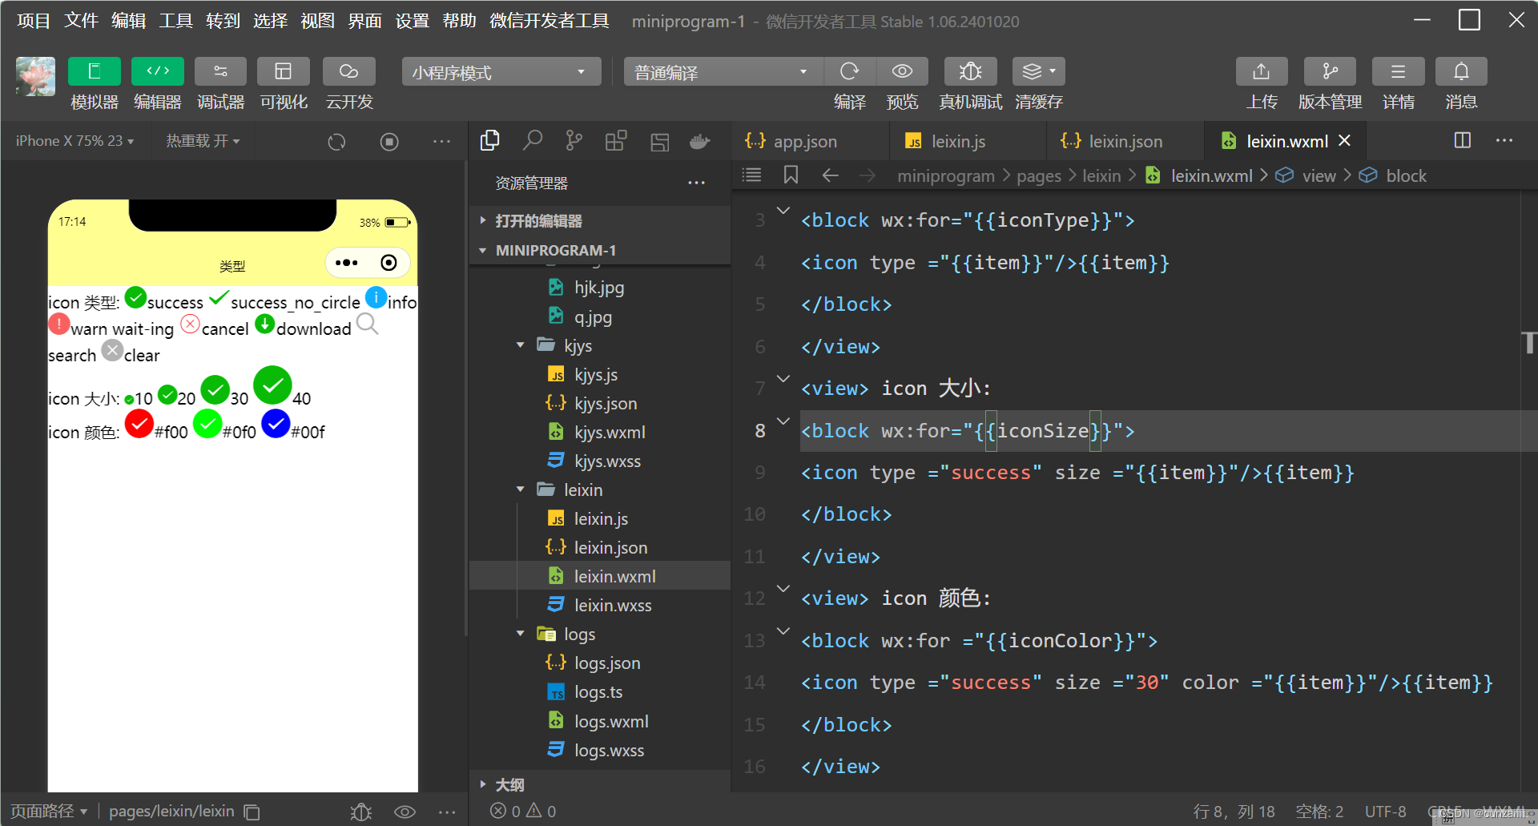Fold code at line 12
Viewport: 1538px width, 826px height.
click(x=783, y=589)
